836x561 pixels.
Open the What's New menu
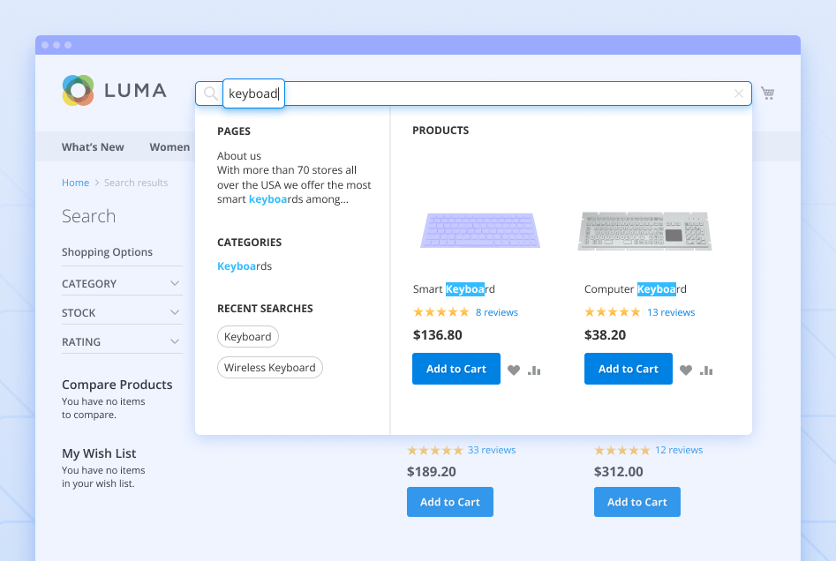pos(93,146)
